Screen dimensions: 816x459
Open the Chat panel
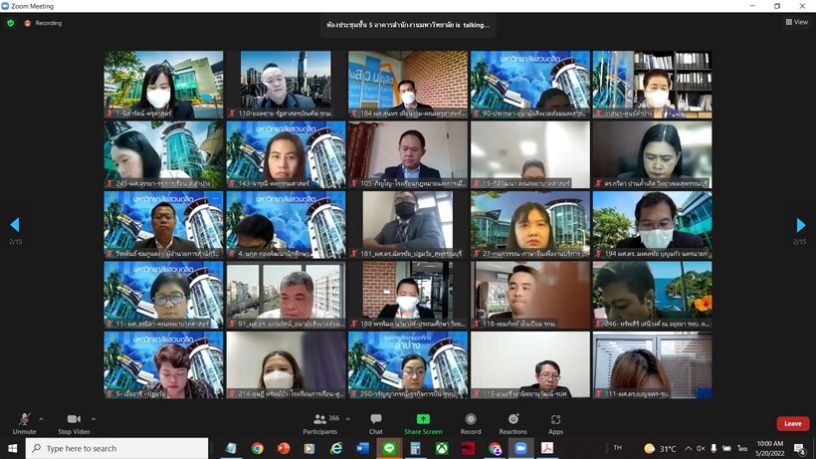coord(375,422)
